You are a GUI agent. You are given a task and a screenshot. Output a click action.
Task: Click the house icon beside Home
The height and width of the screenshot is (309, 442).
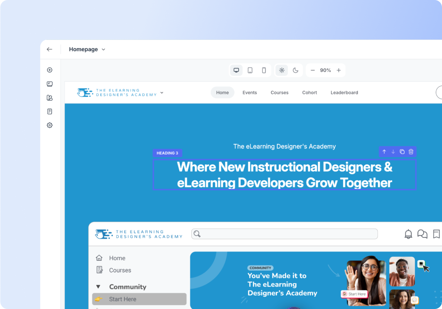[99, 258]
